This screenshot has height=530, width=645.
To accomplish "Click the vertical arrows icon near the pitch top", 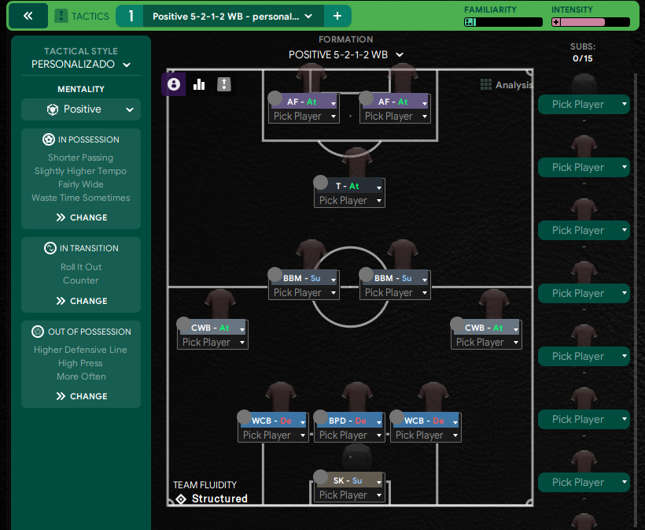I will [223, 83].
